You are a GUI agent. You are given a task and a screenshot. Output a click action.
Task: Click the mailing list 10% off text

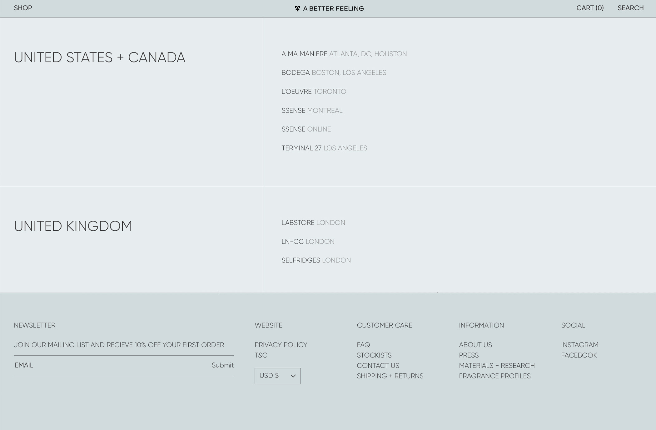pyautogui.click(x=119, y=345)
